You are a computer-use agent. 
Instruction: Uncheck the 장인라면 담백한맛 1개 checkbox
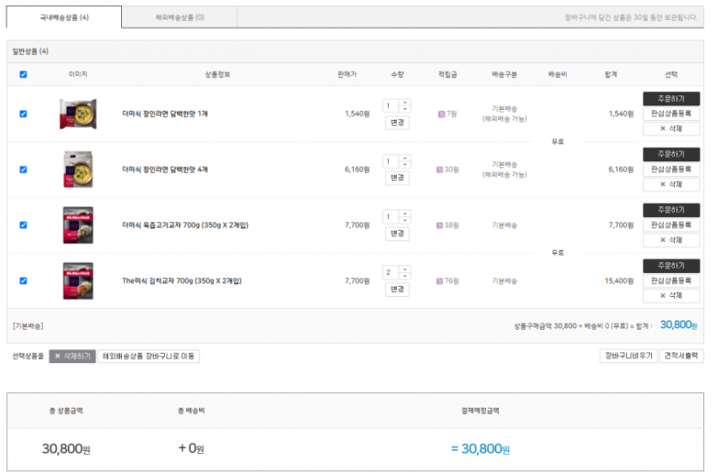23,113
